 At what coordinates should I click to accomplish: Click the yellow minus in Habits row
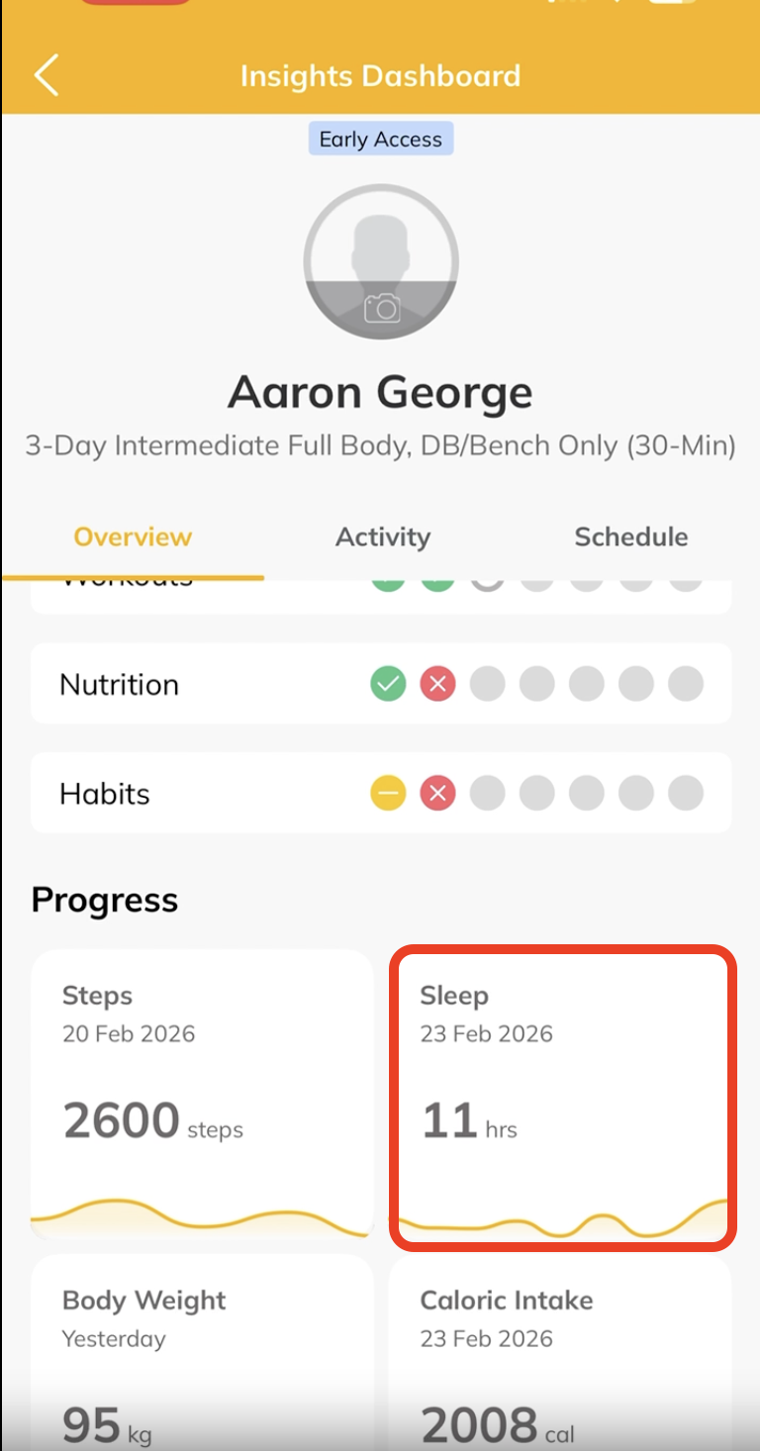(388, 793)
